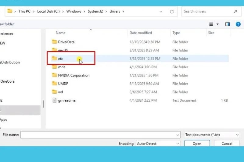Viewport: 244px width, 162px height.
Task: Go to Local Disk (C:) breadcrumb
Action: click(x=48, y=11)
